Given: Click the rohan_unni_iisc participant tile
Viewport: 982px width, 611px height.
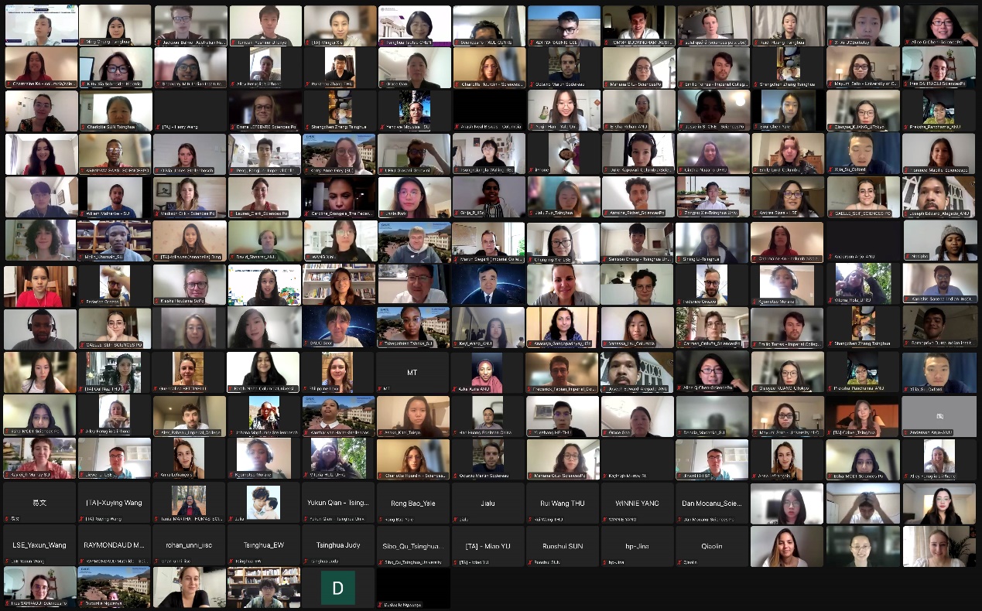Looking at the screenshot, I should (x=190, y=545).
